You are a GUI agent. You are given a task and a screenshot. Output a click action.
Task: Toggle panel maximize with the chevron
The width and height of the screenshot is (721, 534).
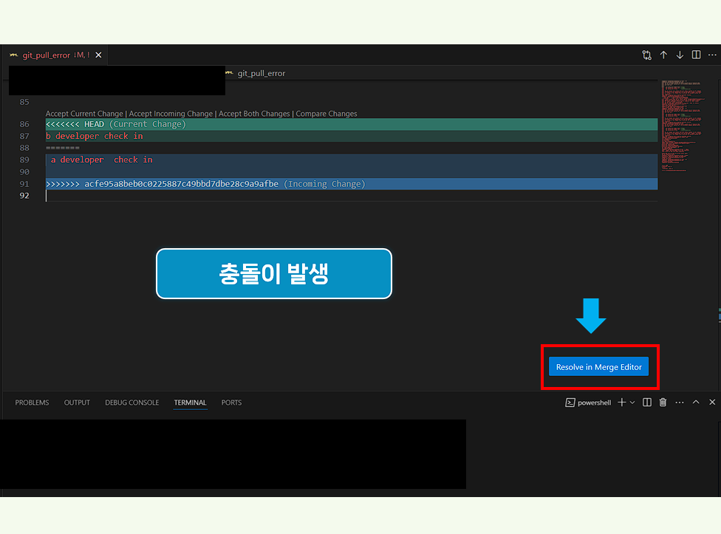tap(695, 402)
